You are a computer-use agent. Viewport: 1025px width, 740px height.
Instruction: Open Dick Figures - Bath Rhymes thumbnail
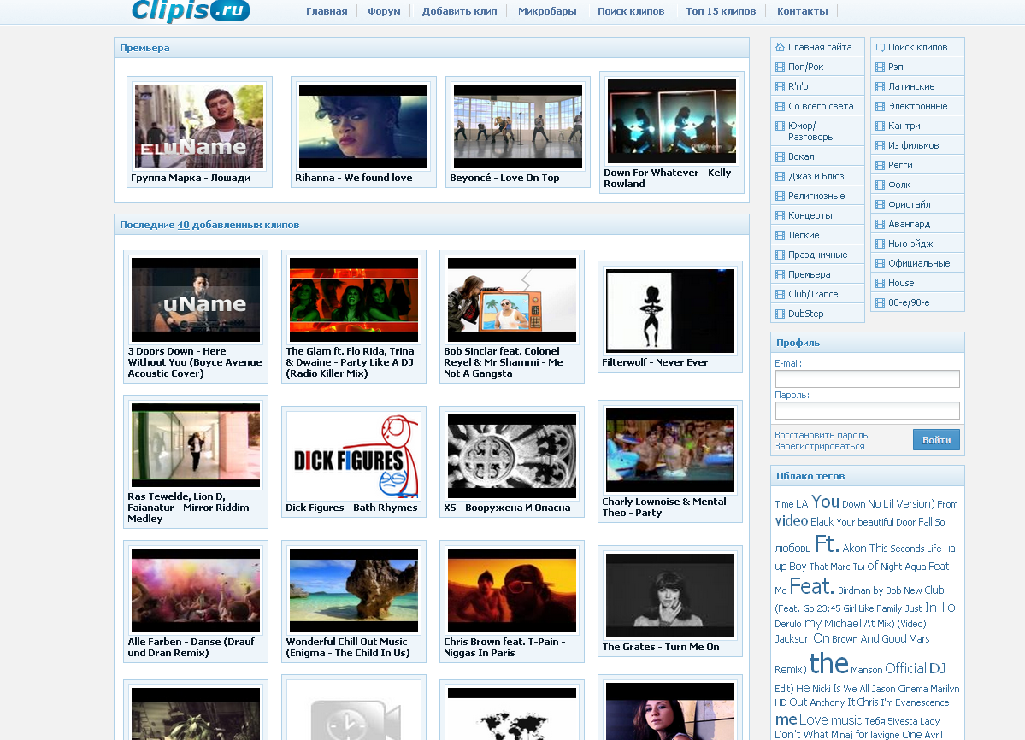click(354, 456)
